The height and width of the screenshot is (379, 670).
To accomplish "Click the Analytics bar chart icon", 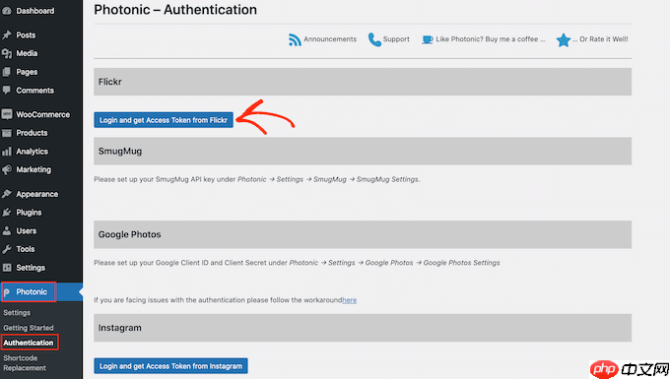I will click(x=7, y=152).
